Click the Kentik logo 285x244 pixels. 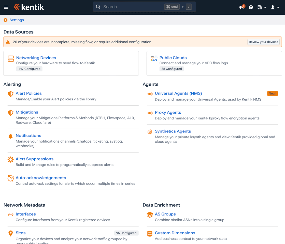pos(29,7)
